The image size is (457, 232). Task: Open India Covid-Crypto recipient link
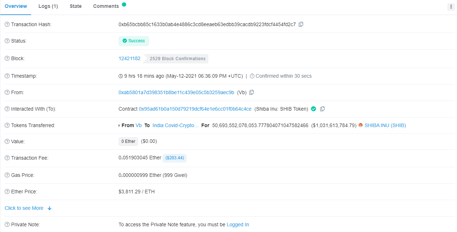175,125
